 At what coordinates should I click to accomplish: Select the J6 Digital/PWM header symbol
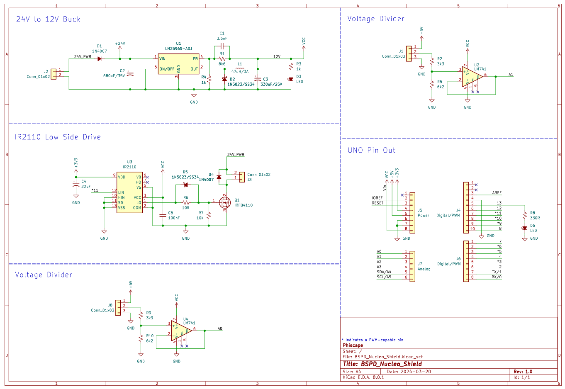coord(466,261)
